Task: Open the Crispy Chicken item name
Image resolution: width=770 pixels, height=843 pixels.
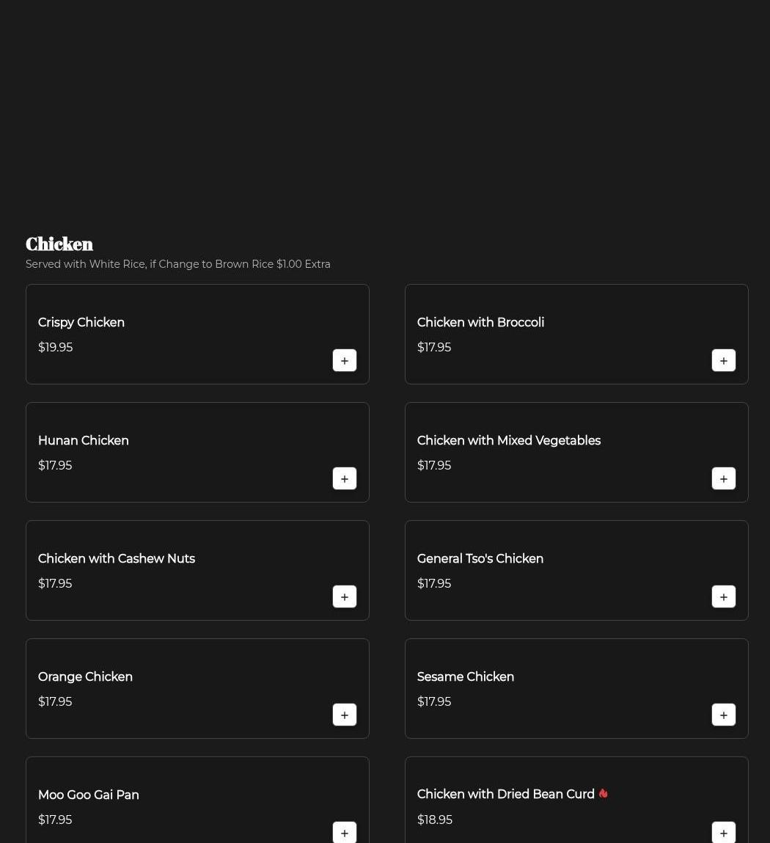Action: (x=81, y=323)
